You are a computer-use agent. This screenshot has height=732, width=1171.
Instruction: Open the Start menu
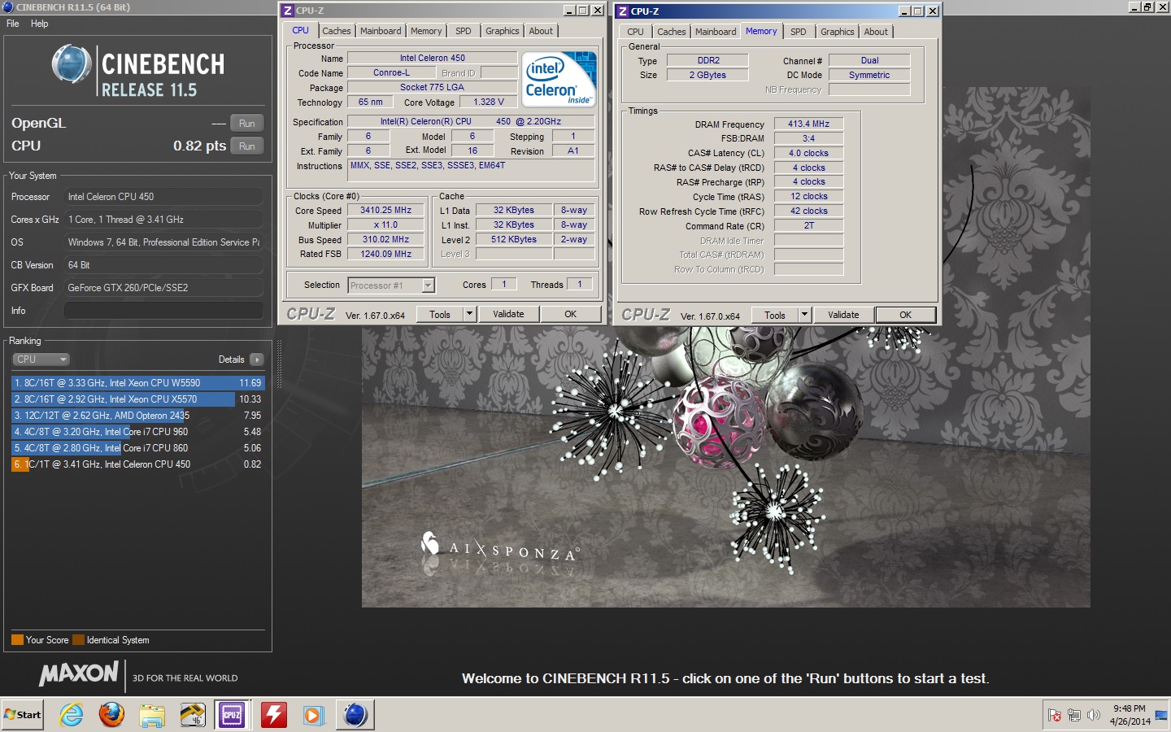23,715
